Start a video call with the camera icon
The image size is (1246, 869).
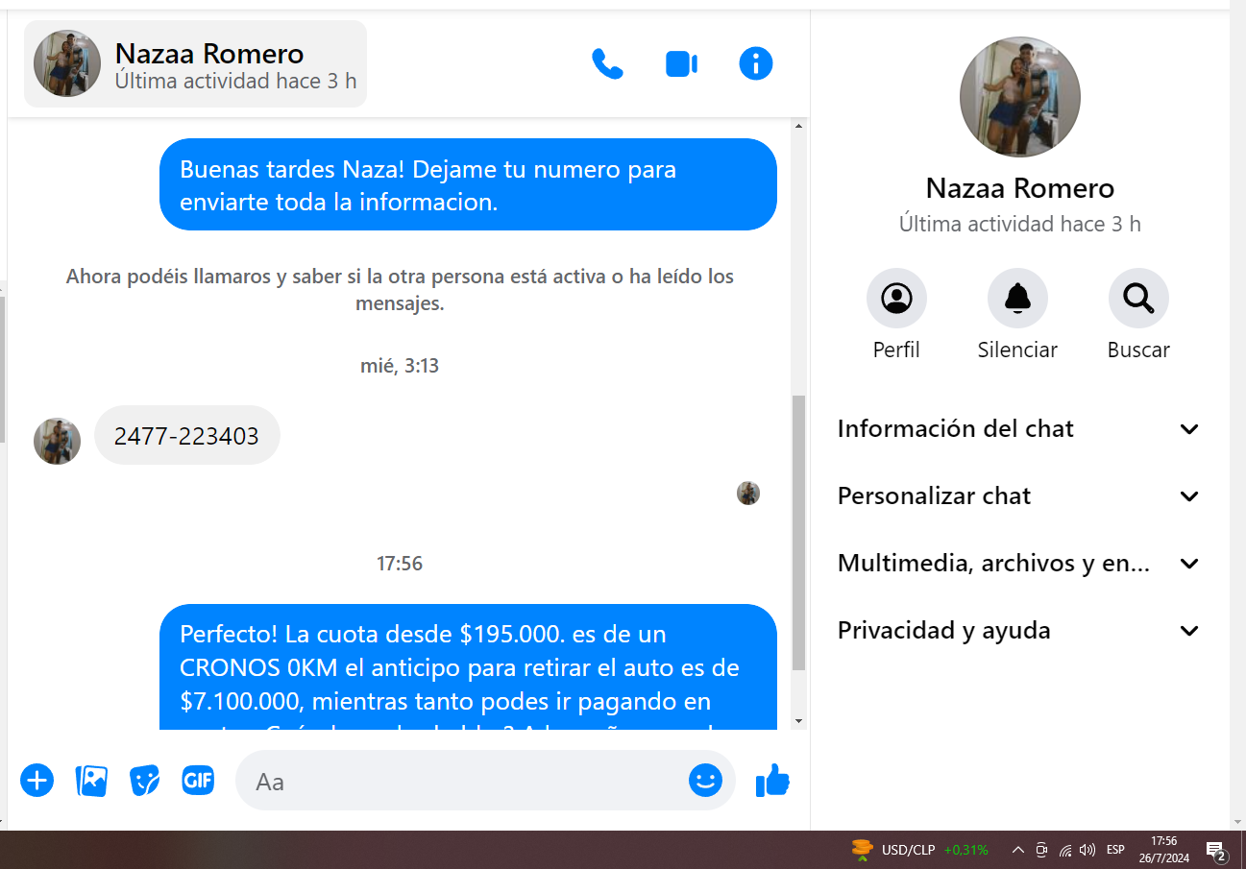coord(681,64)
